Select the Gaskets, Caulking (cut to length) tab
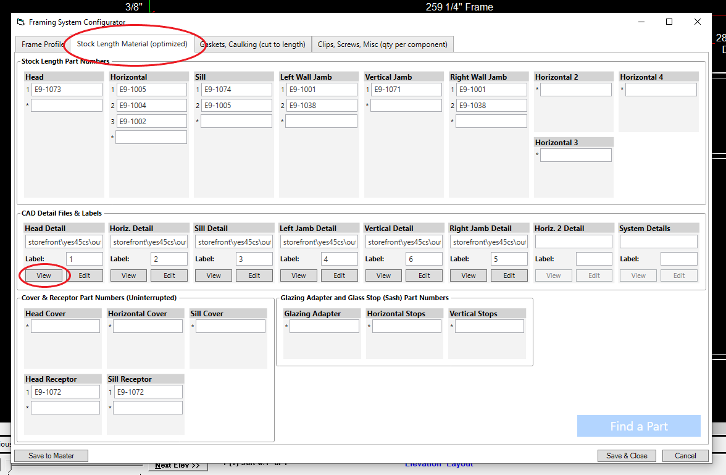Image resolution: width=726 pixels, height=475 pixels. (x=253, y=44)
